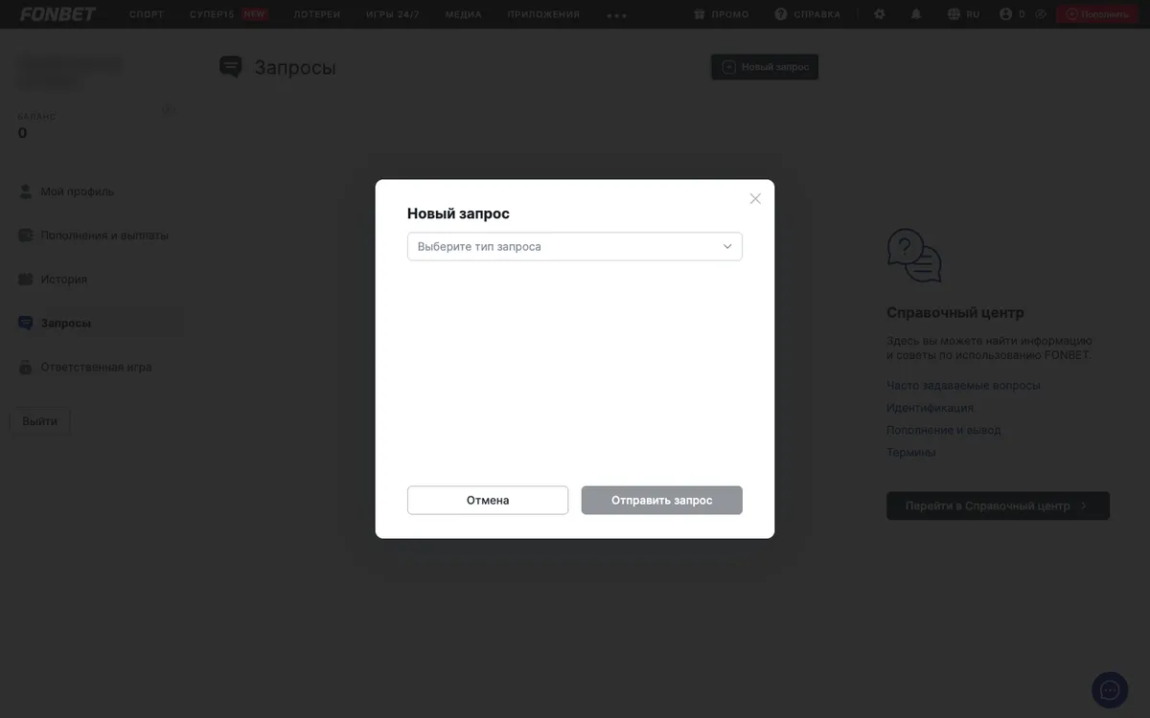1150x718 pixels.
Task: Navigate to Приложения
Action: 543,14
